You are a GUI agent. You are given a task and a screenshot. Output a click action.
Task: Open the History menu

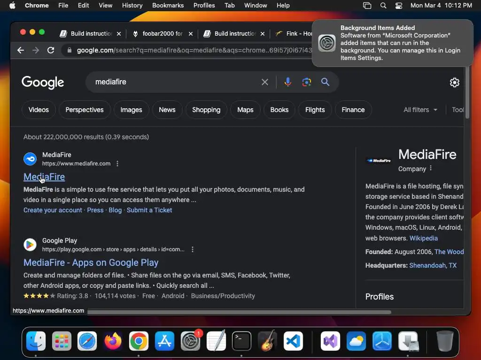pos(132,6)
